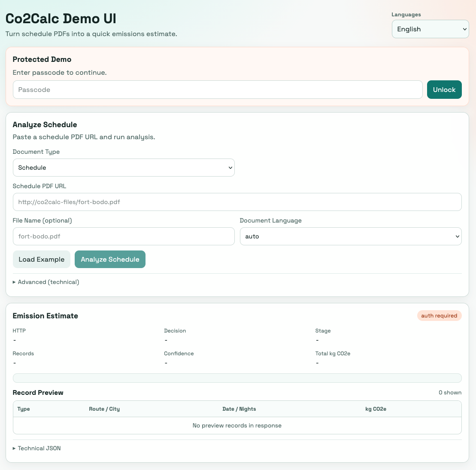
Task: Click the Route / City column header
Action: [x=104, y=409]
